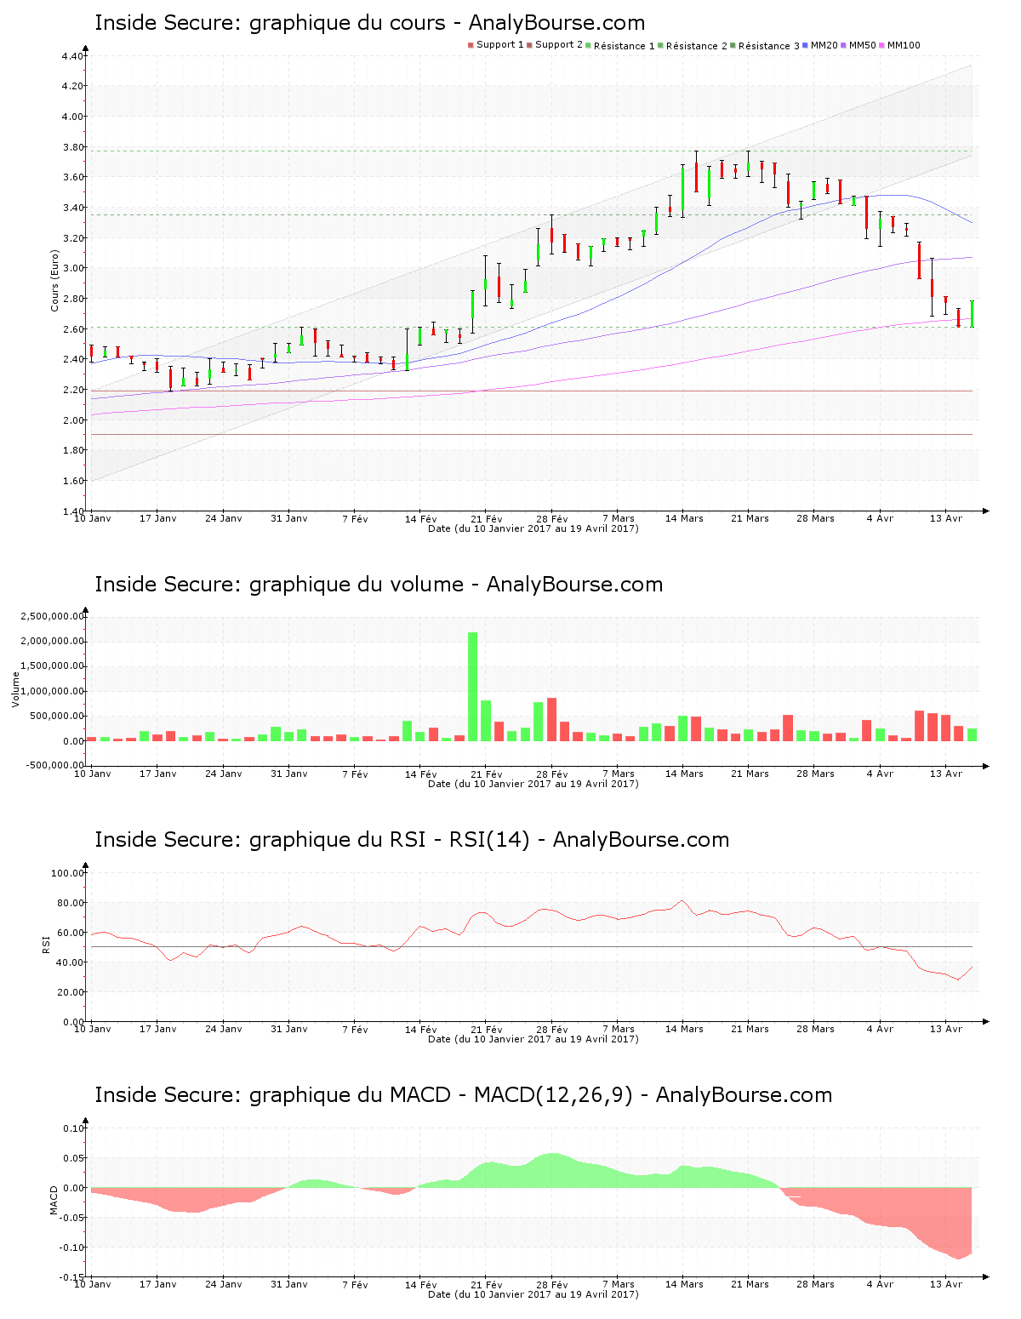Click '21 Fév' date on price chart
This screenshot has width=1021, height=1319.
487,518
